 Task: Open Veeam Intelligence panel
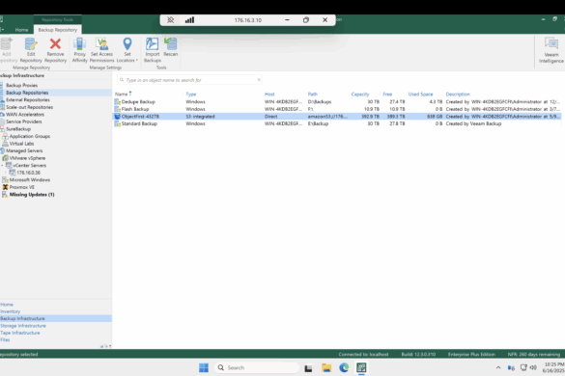[551, 50]
